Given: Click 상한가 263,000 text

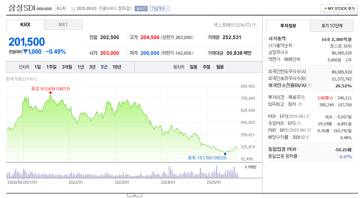Looking at the screenshot, I should 177,37.
